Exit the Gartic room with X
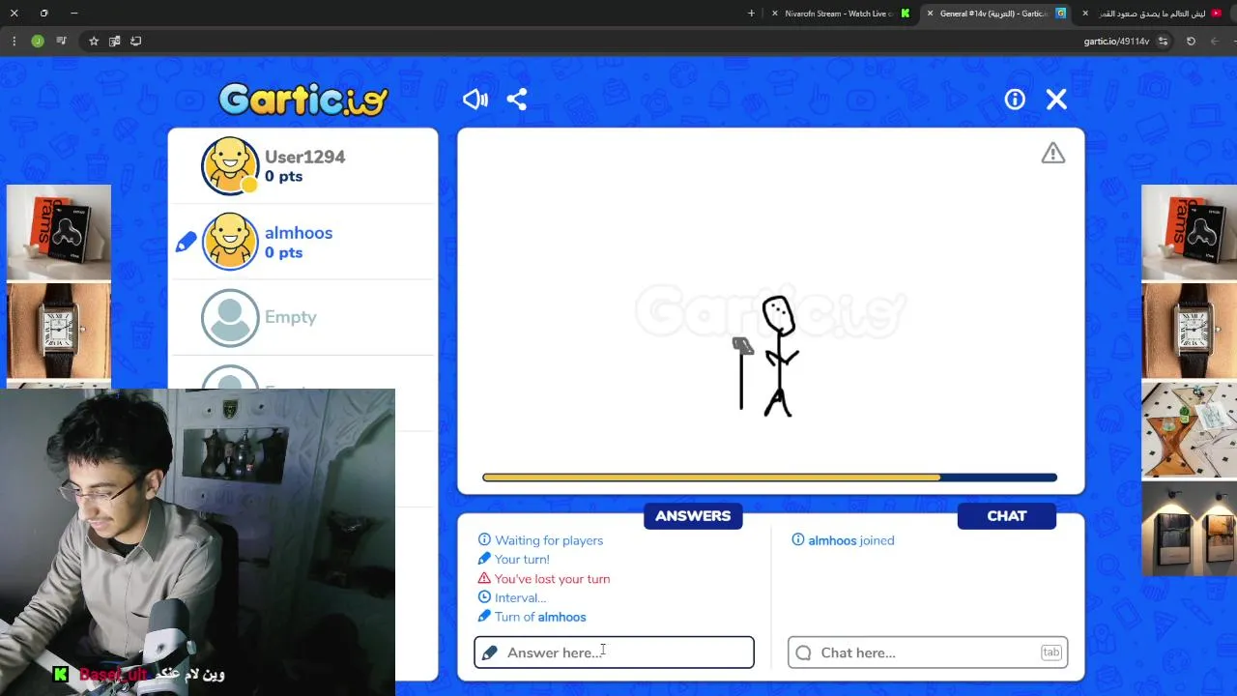Viewport: 1237px width, 696px height. [x=1056, y=100]
